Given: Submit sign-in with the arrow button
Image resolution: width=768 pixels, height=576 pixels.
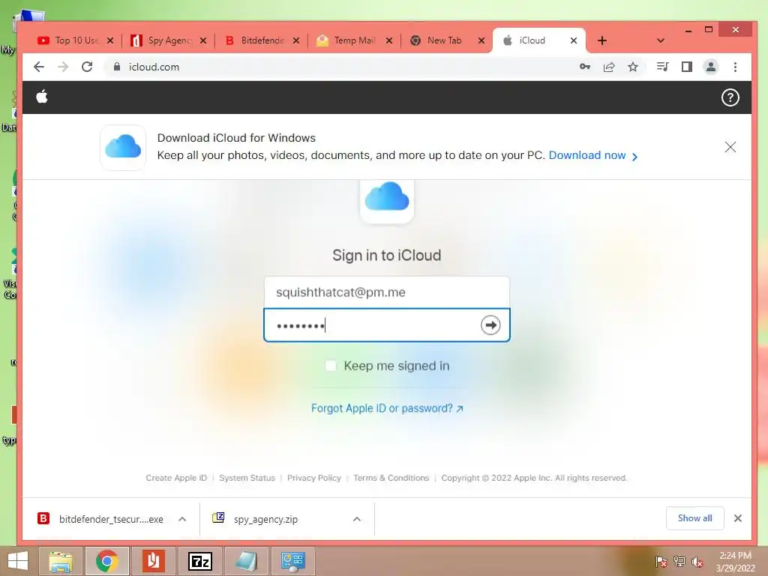Looking at the screenshot, I should point(490,325).
